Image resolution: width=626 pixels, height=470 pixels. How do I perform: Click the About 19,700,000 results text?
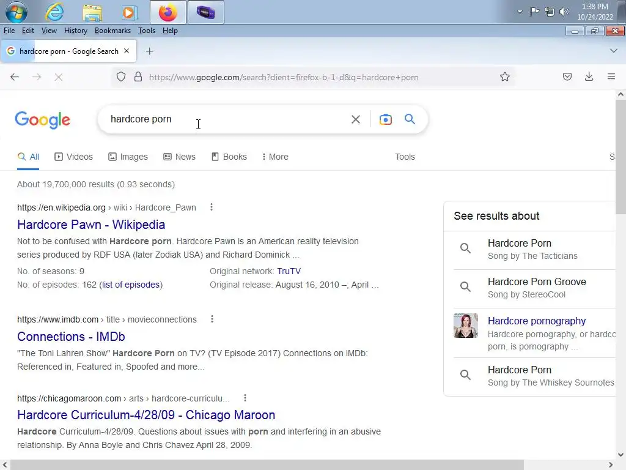(x=96, y=184)
